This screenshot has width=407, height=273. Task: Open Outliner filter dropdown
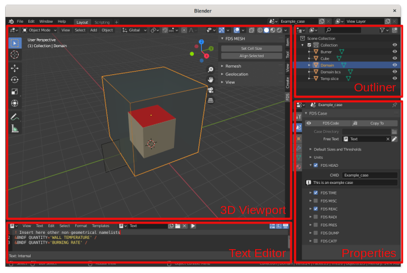(x=384, y=30)
